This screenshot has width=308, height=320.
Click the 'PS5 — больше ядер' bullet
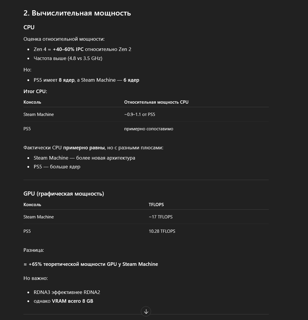pos(57,167)
